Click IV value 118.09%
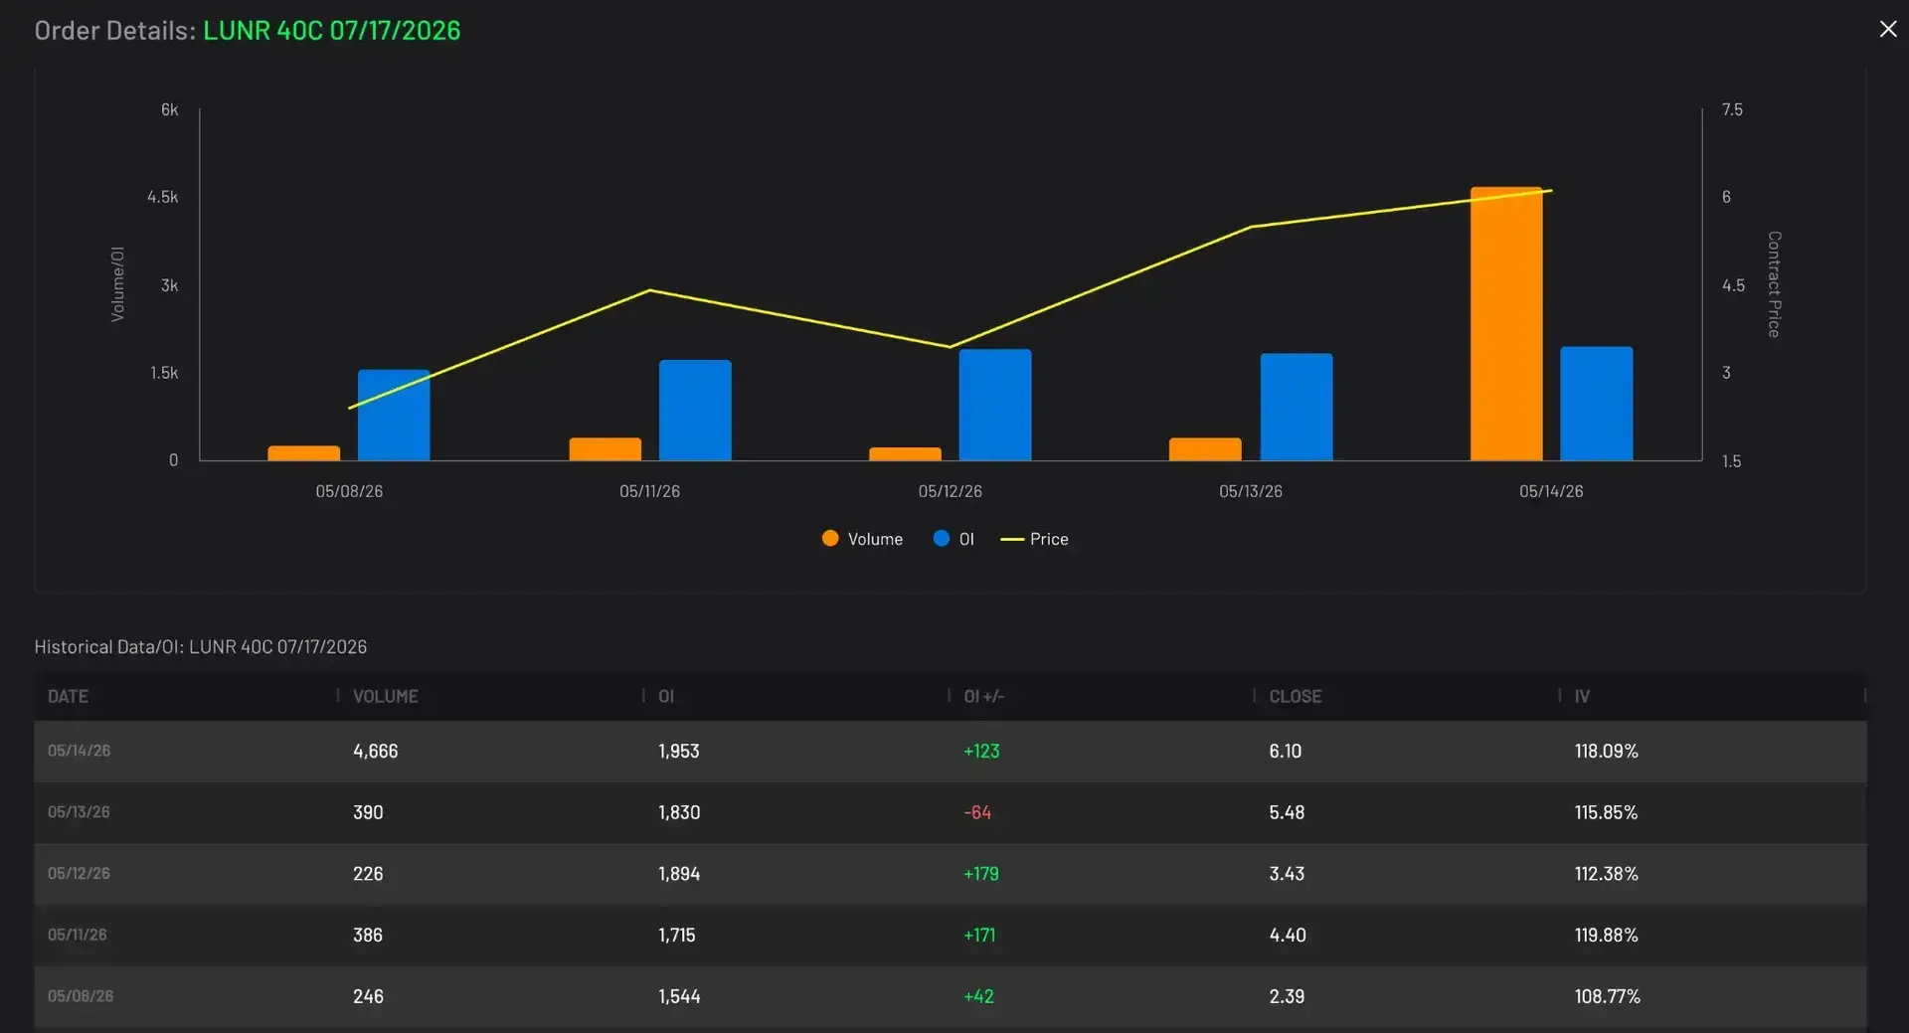The height and width of the screenshot is (1033, 1909). [x=1606, y=752]
